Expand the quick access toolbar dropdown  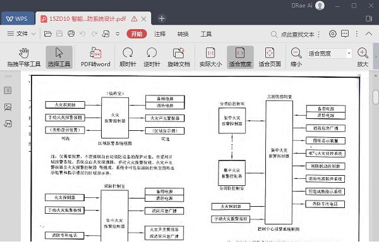click(117, 34)
